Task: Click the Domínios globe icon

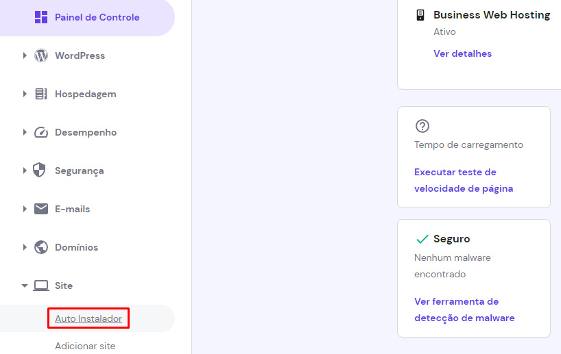Action: coord(41,247)
